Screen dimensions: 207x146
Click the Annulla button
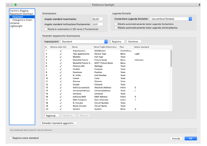click(x=176, y=138)
